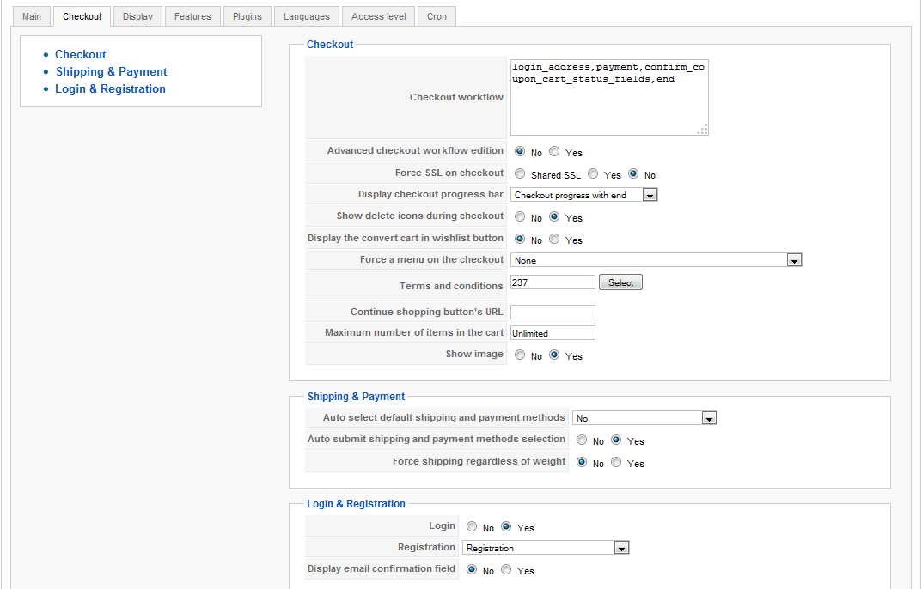Open Auto select default shipping and payment dropdown

[x=644, y=418]
